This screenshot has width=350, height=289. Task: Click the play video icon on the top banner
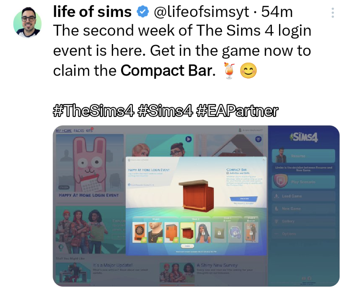point(189,139)
